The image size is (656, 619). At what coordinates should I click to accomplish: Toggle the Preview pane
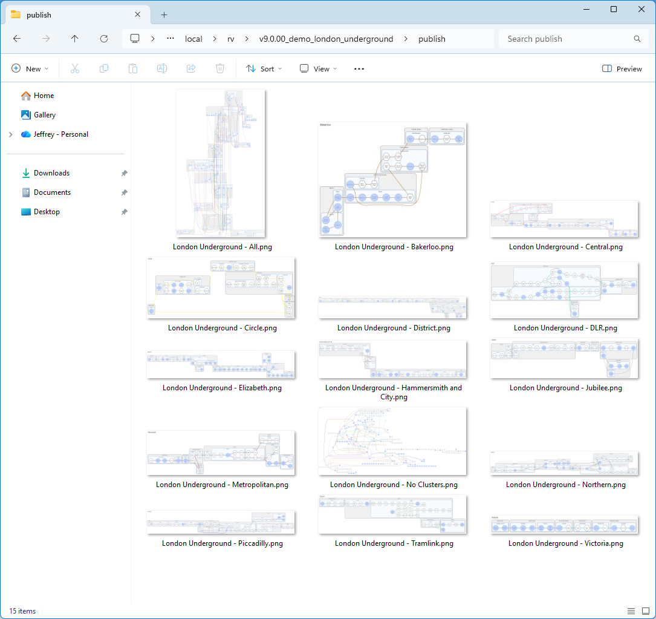pyautogui.click(x=622, y=69)
